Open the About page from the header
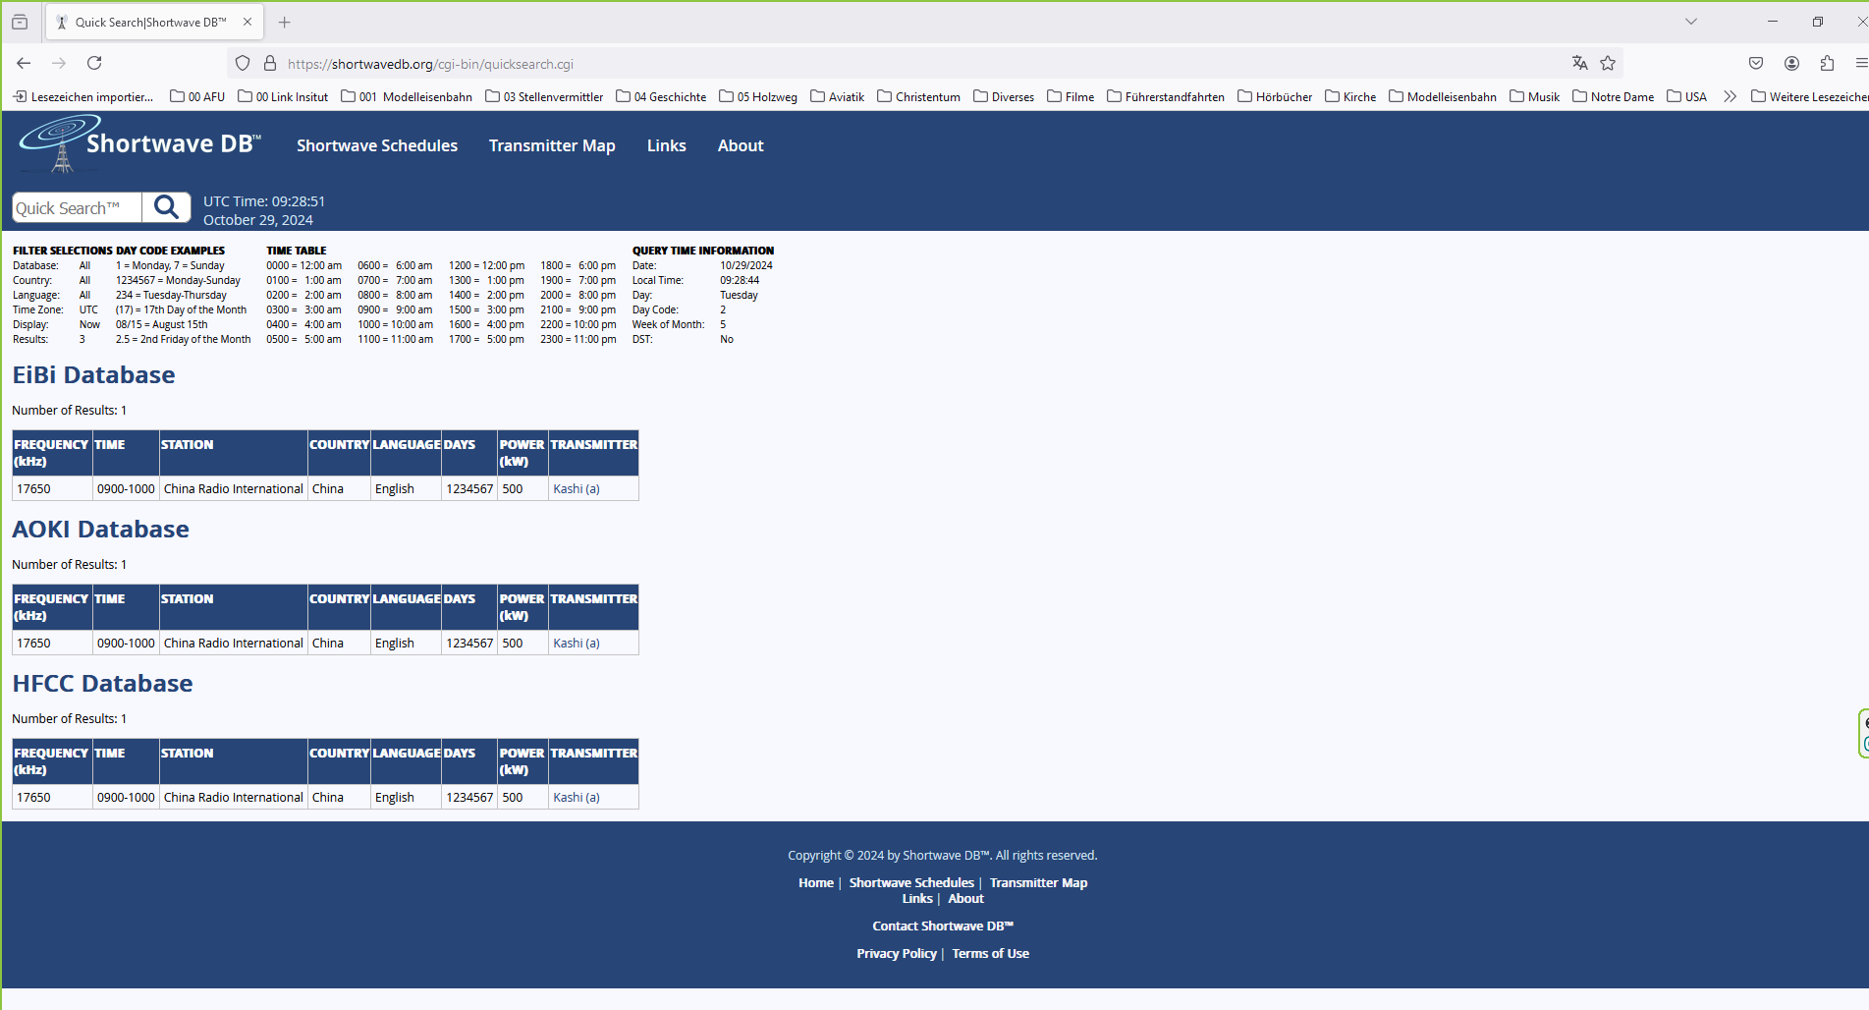The width and height of the screenshot is (1869, 1010). tap(741, 145)
